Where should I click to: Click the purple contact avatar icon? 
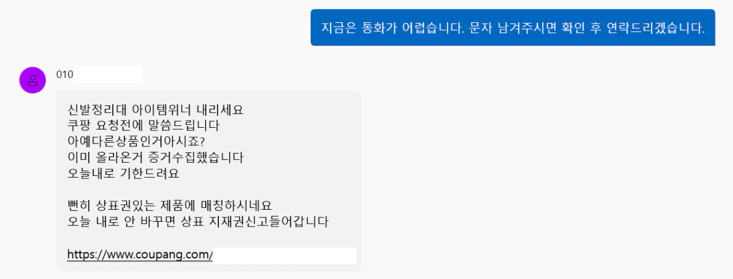[x=33, y=80]
